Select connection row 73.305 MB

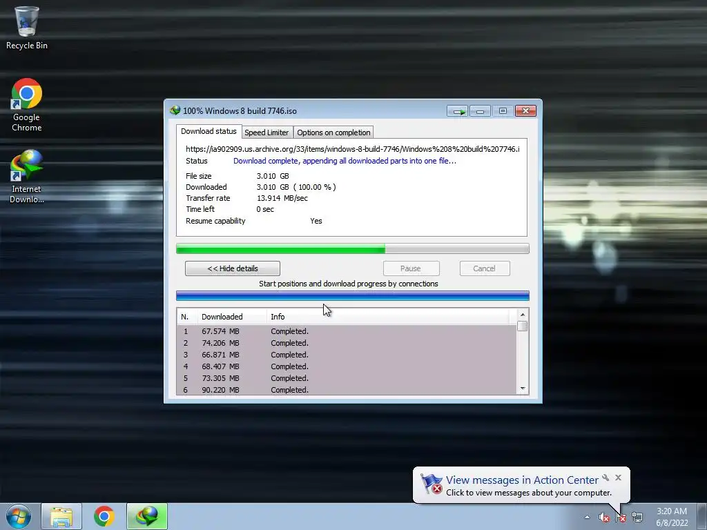point(347,378)
